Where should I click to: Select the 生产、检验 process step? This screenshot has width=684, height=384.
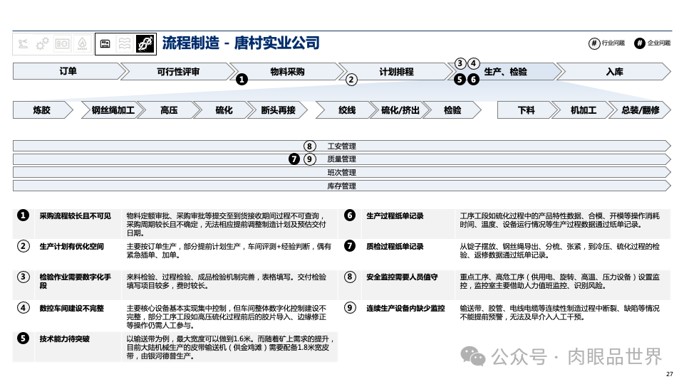point(505,71)
